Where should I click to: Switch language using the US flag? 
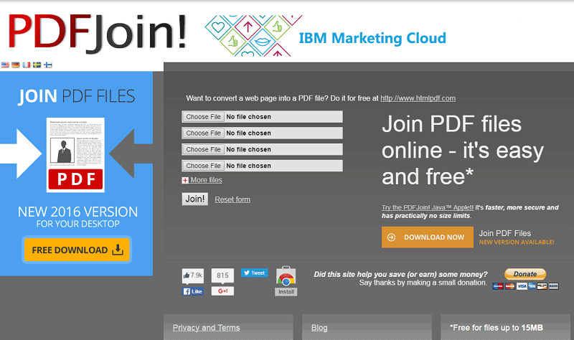tap(5, 65)
